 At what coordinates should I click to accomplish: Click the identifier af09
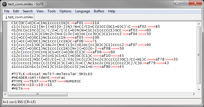[97, 52]
